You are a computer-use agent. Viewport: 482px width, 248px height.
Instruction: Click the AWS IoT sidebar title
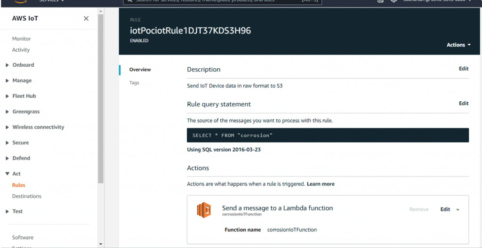click(x=25, y=18)
